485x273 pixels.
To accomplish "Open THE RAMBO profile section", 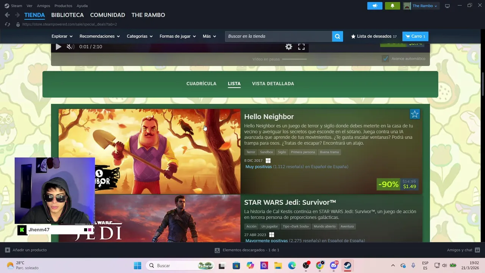I will pyautogui.click(x=148, y=15).
